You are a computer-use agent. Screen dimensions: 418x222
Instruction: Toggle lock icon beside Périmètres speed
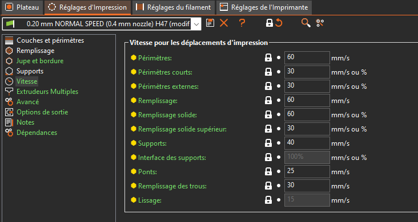click(268, 57)
